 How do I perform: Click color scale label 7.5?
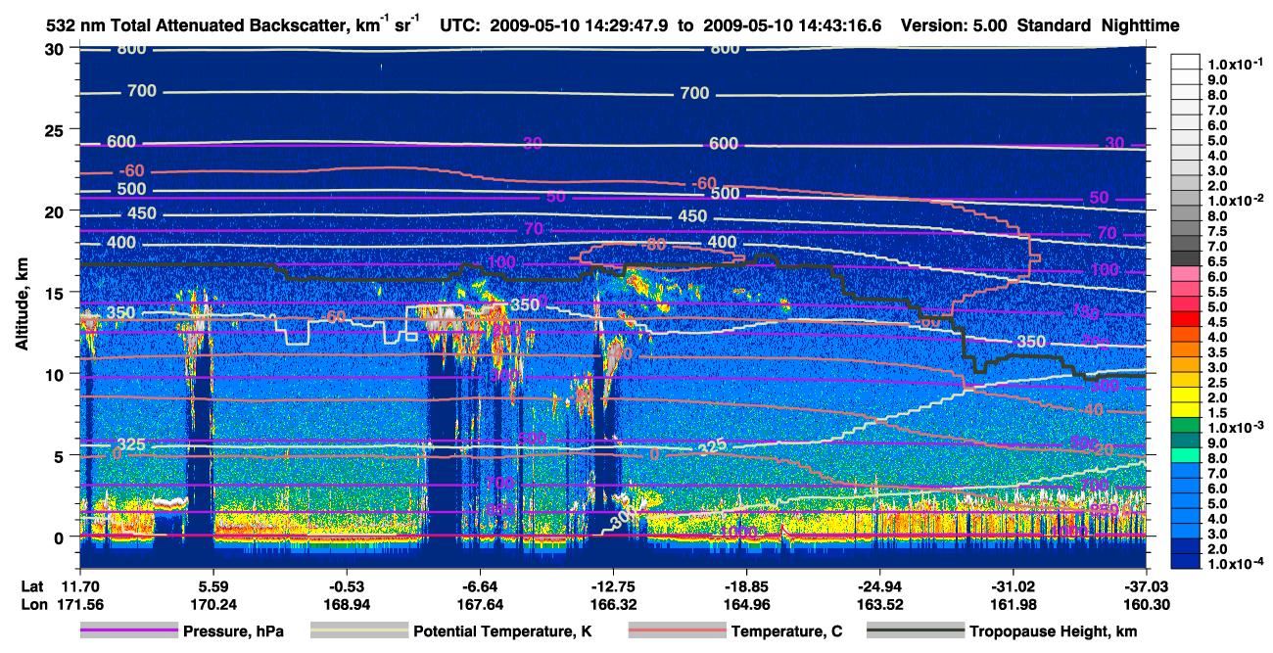1217,230
